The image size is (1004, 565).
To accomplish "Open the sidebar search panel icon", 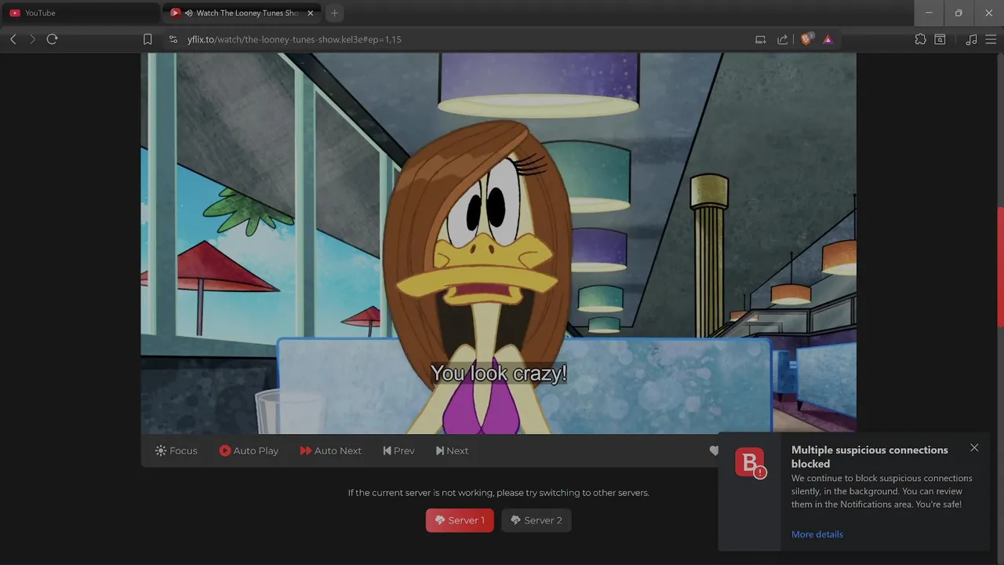I will point(940,39).
